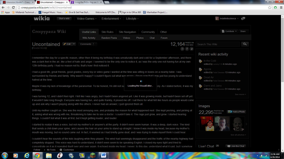Screen dimensions: 284x159
Task: Click See more activity link
Action: pos(241,95)
